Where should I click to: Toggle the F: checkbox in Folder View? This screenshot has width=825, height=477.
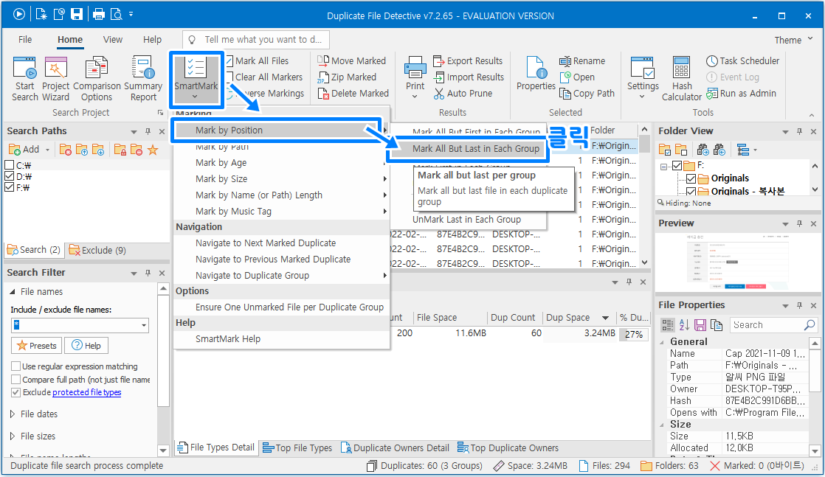pyautogui.click(x=677, y=166)
